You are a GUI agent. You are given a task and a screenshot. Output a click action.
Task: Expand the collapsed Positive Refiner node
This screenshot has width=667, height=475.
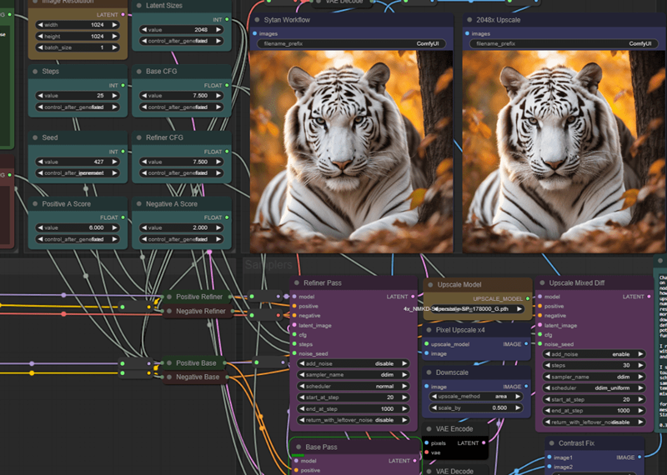(170, 297)
